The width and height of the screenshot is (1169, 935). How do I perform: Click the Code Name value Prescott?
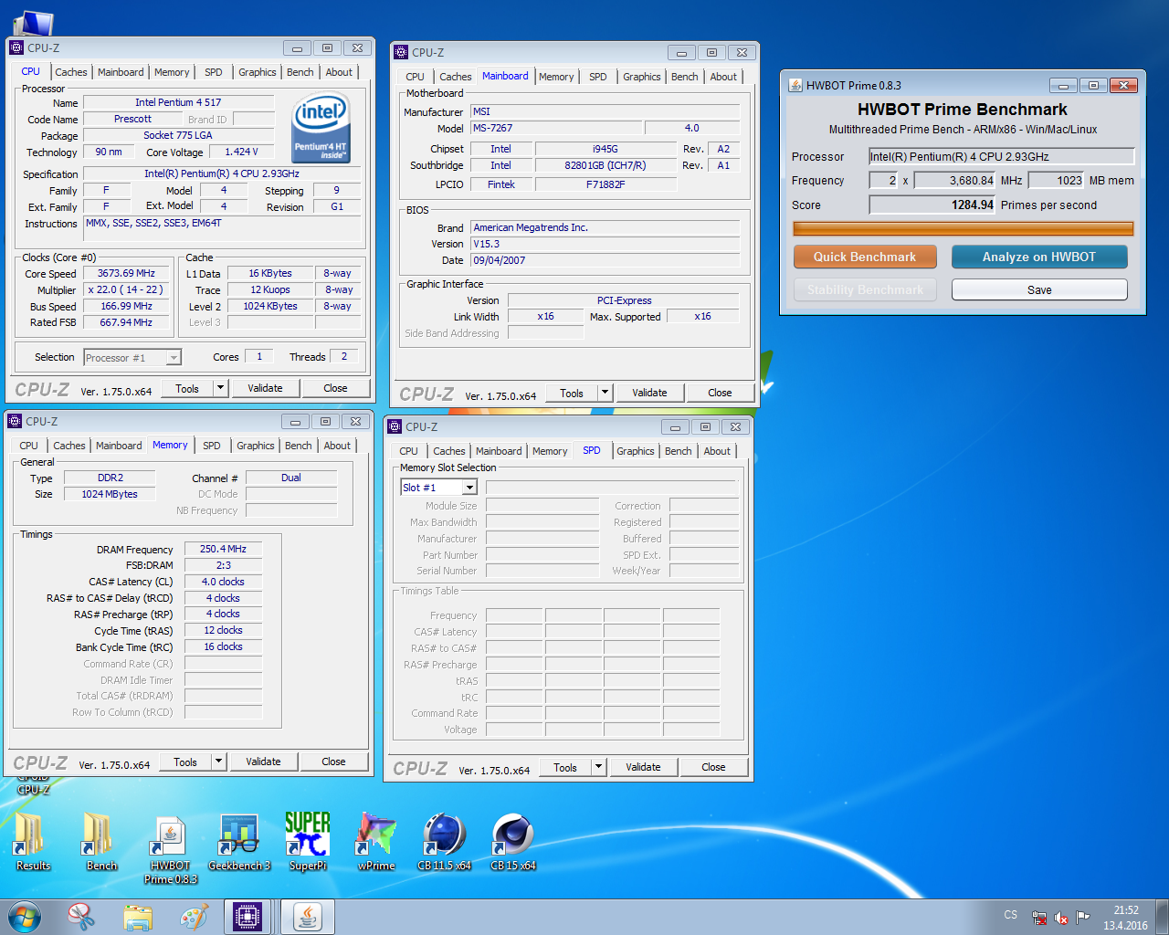pos(132,119)
